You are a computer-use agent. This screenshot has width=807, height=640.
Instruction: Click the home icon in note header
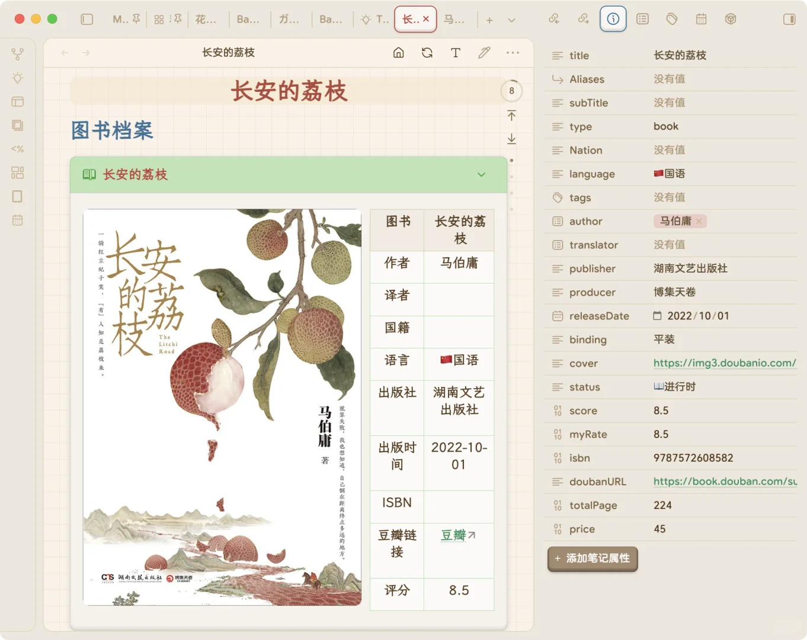click(399, 53)
